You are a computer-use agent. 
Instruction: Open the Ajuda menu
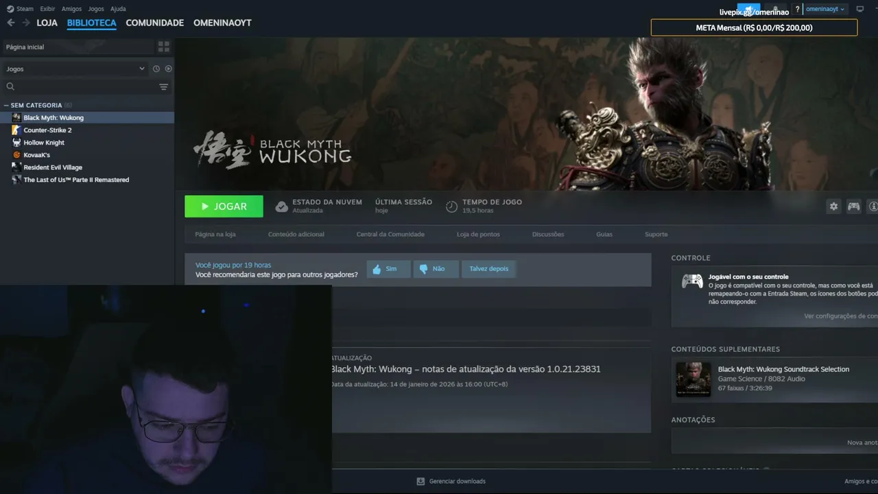118,9
